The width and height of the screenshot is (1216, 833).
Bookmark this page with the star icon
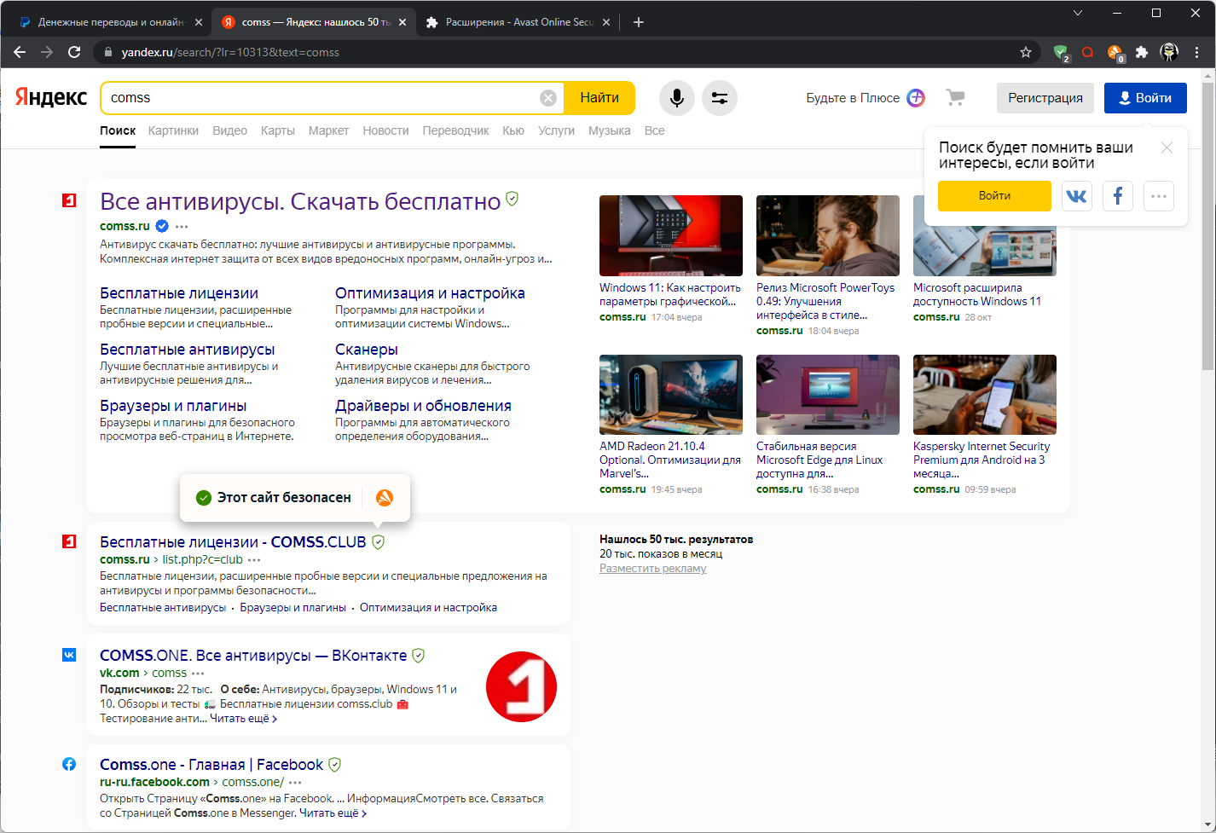click(1026, 52)
